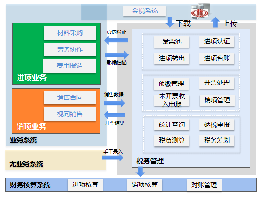Open the 材料采购 module

[x=70, y=33]
